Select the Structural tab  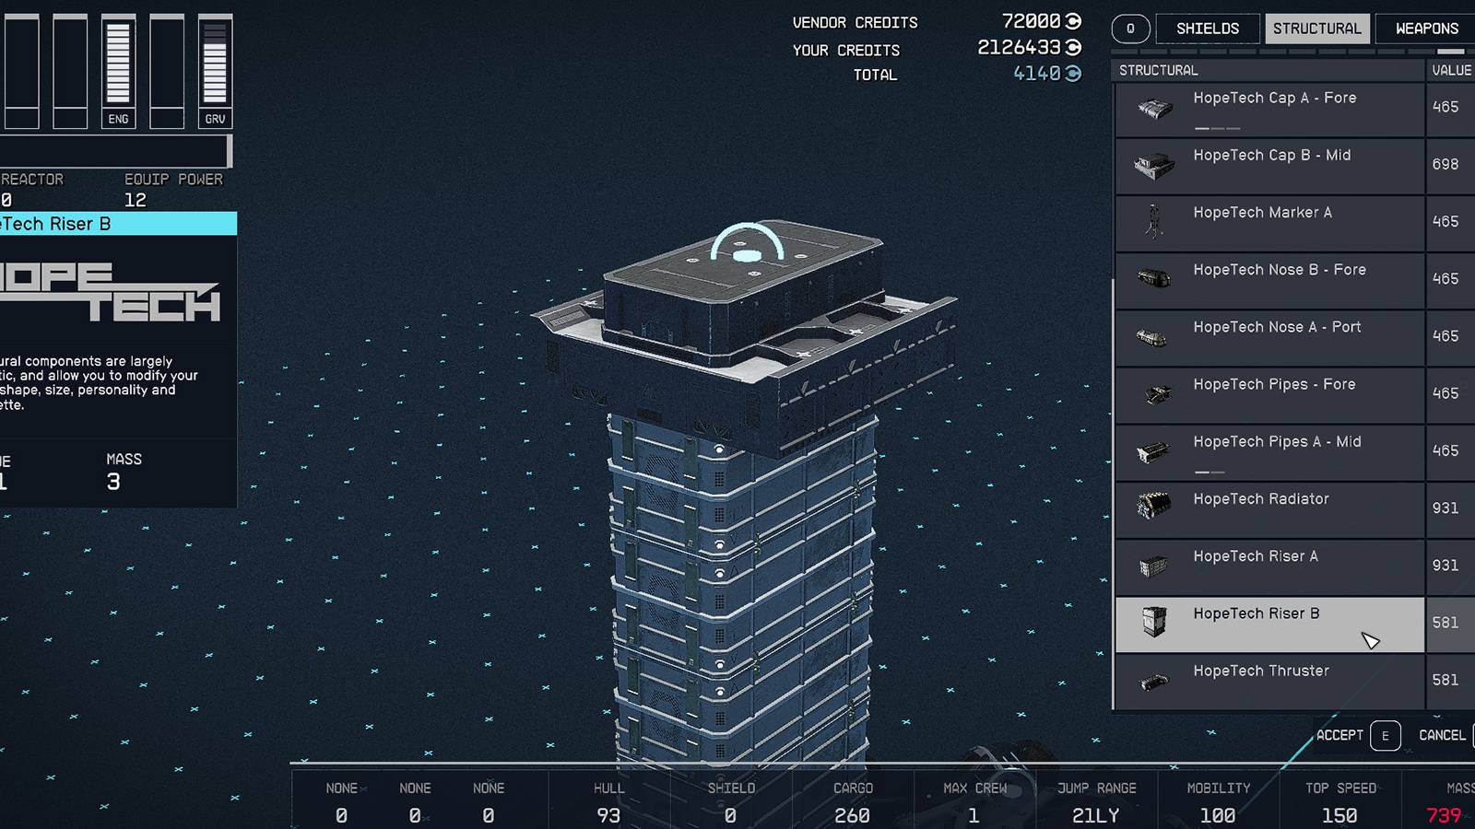pos(1316,29)
